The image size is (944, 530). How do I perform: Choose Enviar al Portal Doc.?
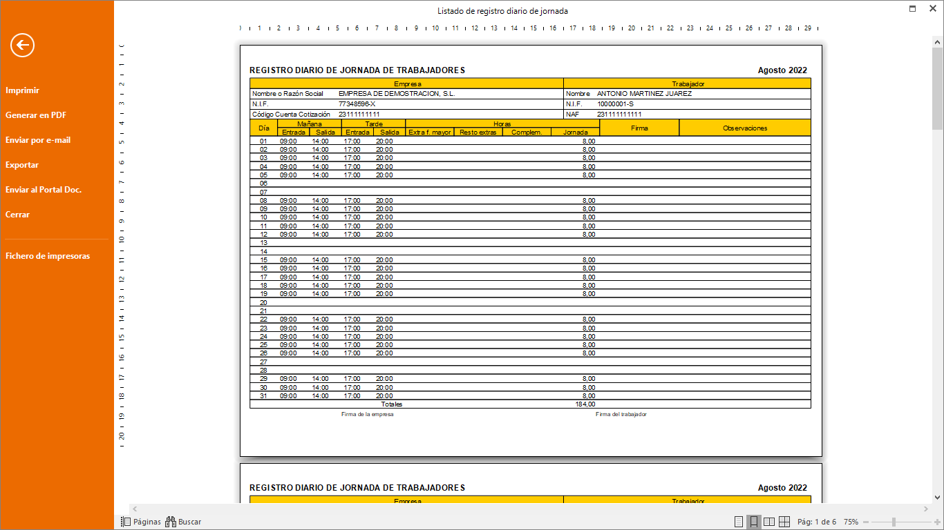(44, 190)
